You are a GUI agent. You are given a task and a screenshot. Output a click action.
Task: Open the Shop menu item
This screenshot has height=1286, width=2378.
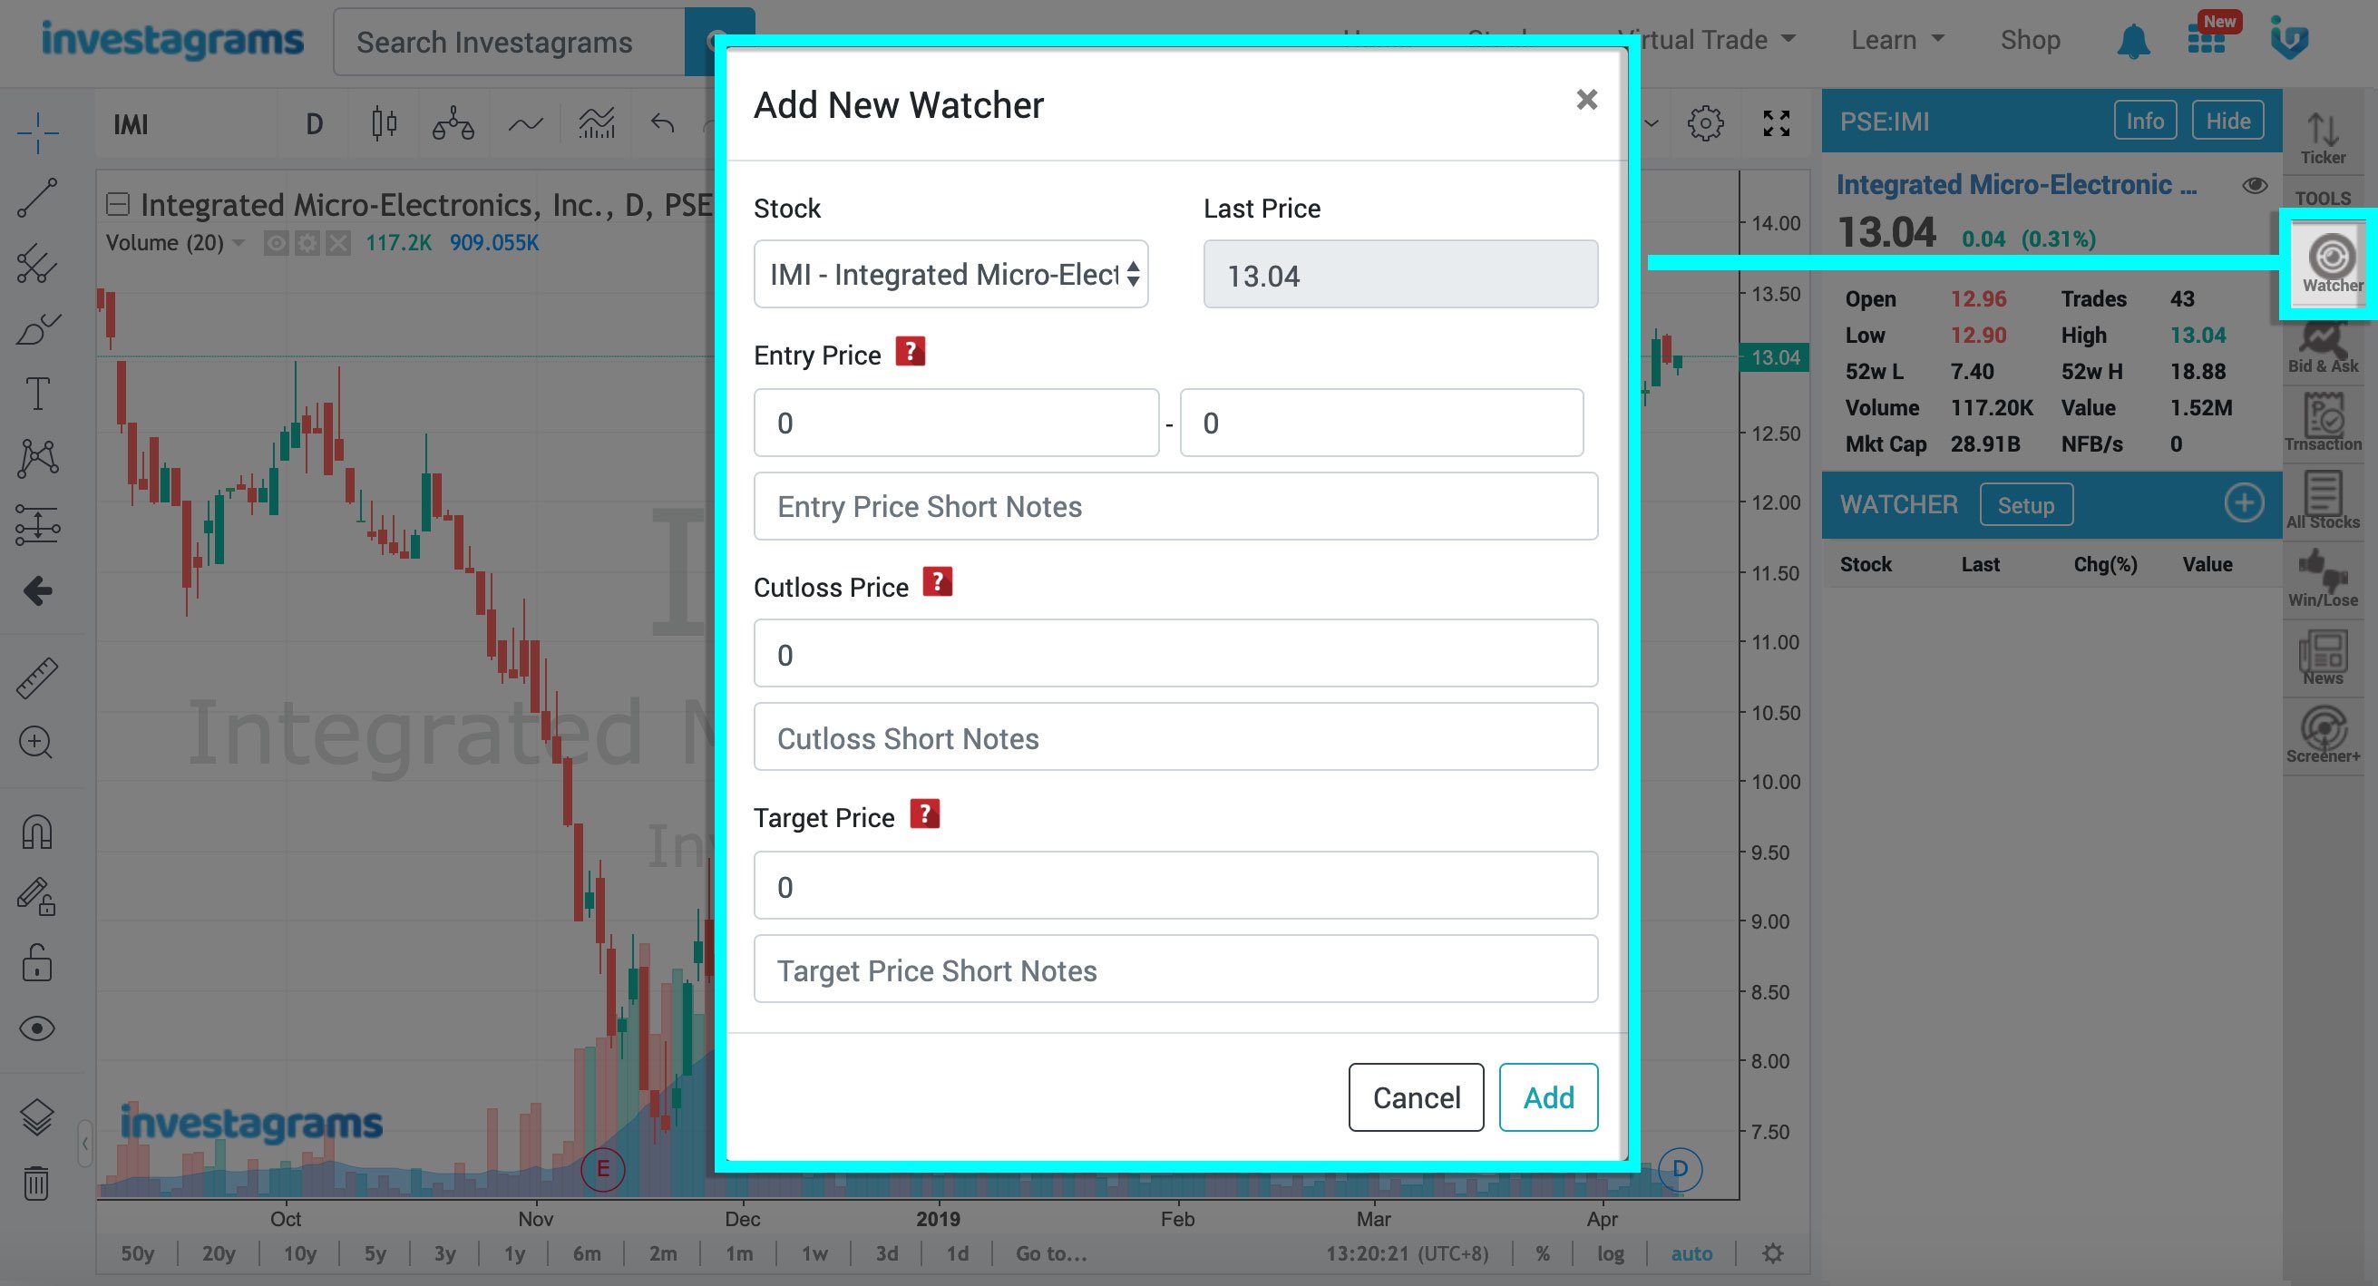[2029, 40]
